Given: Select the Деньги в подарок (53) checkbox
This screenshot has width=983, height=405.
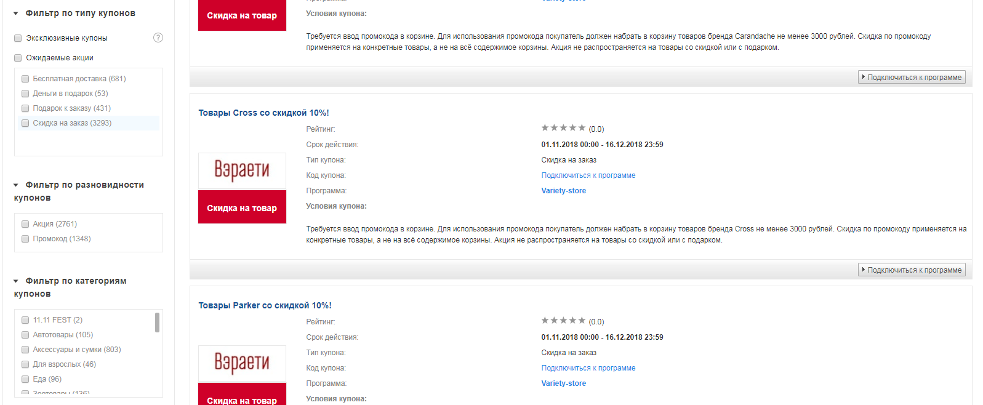Looking at the screenshot, I should click(25, 94).
